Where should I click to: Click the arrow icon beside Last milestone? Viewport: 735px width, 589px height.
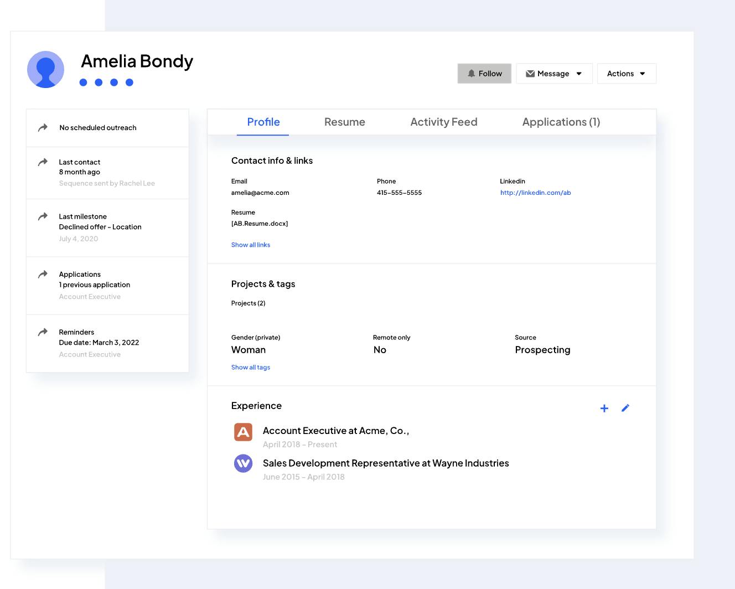pos(43,216)
